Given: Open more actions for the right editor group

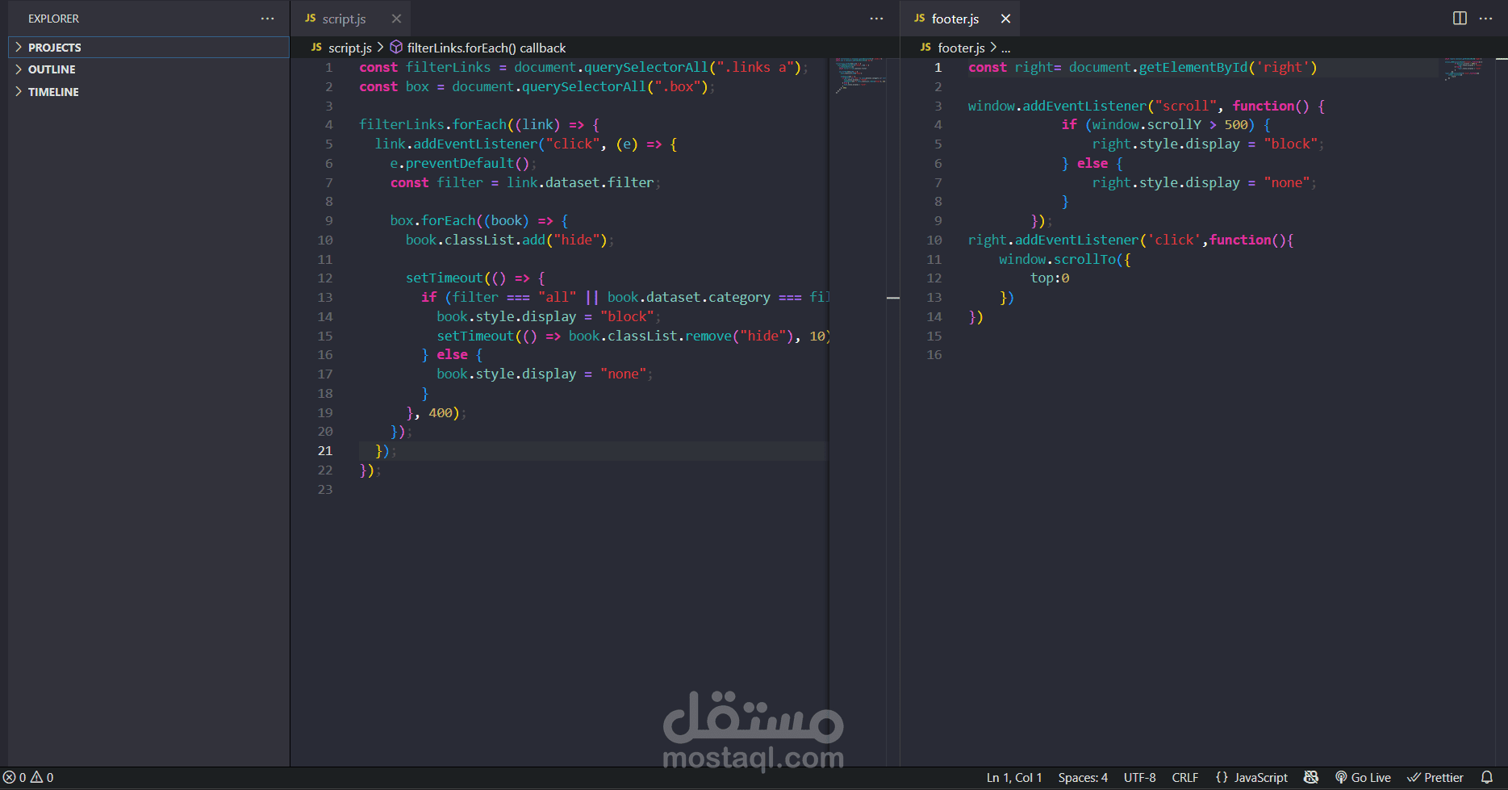Looking at the screenshot, I should coord(1485,19).
